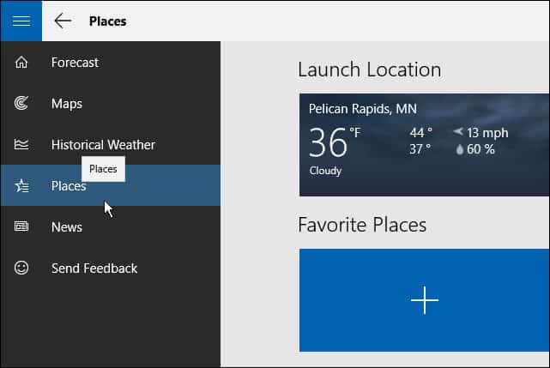The image size is (550, 368).
Task: Click the Maps radar icon
Action: (x=21, y=103)
